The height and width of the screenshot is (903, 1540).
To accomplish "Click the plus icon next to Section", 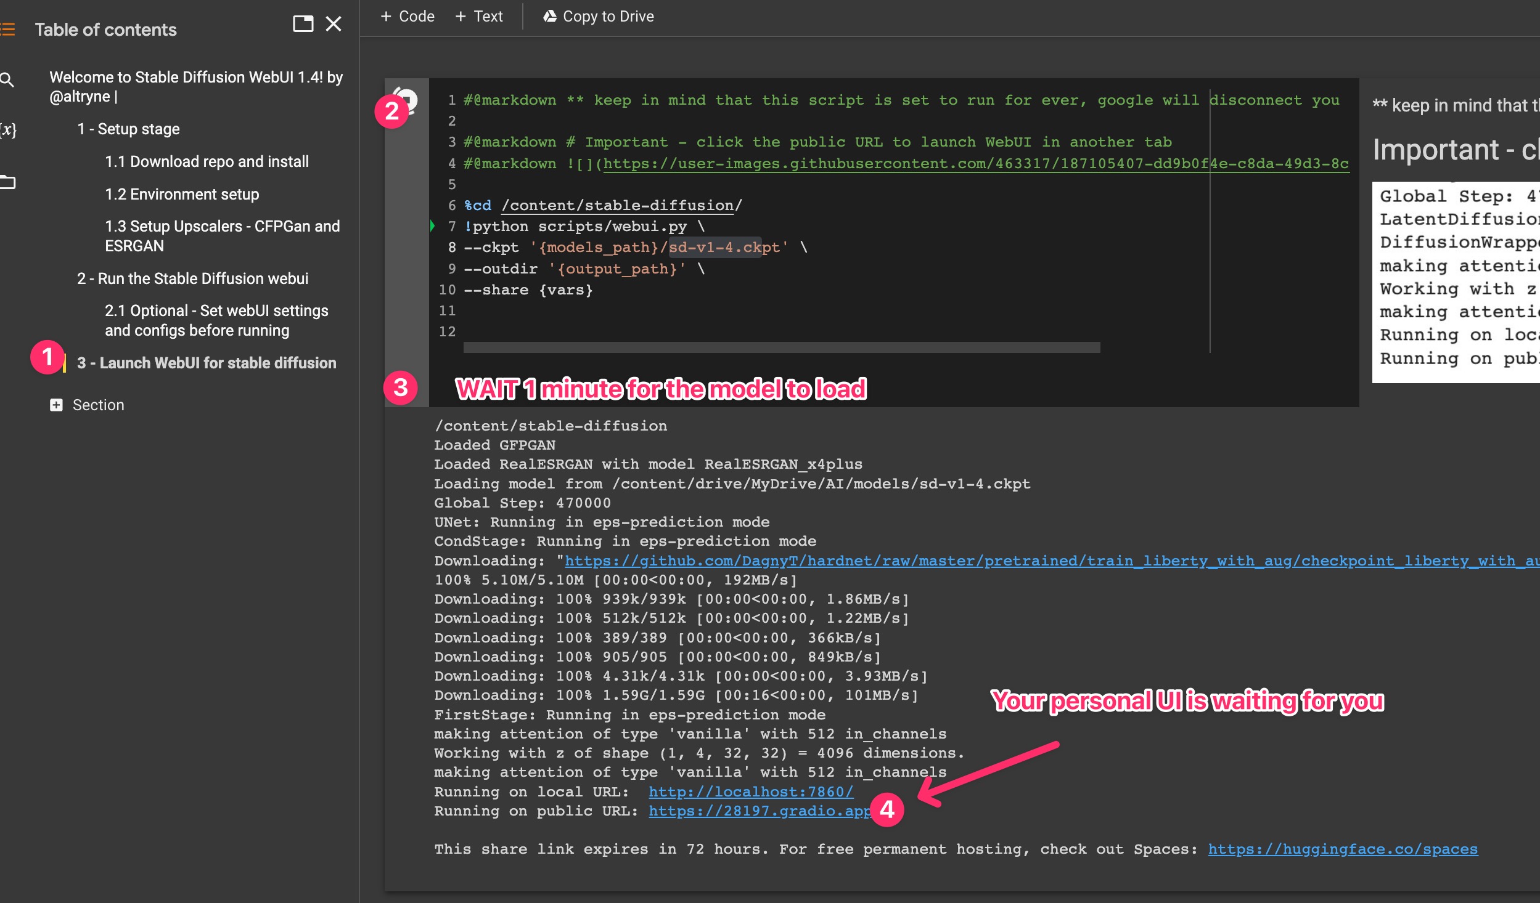I will pyautogui.click(x=56, y=405).
